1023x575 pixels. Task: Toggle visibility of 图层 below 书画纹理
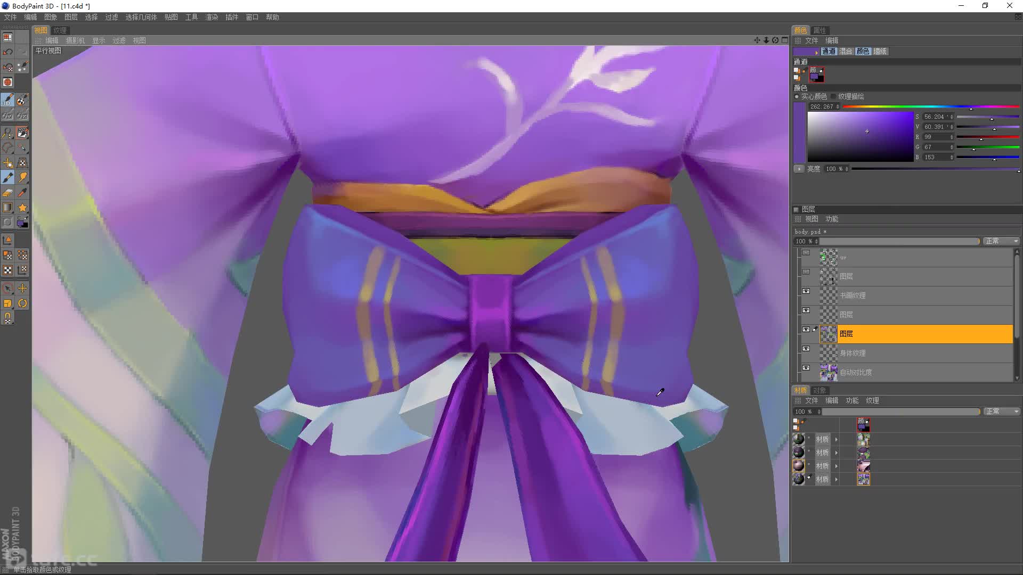pyautogui.click(x=806, y=310)
